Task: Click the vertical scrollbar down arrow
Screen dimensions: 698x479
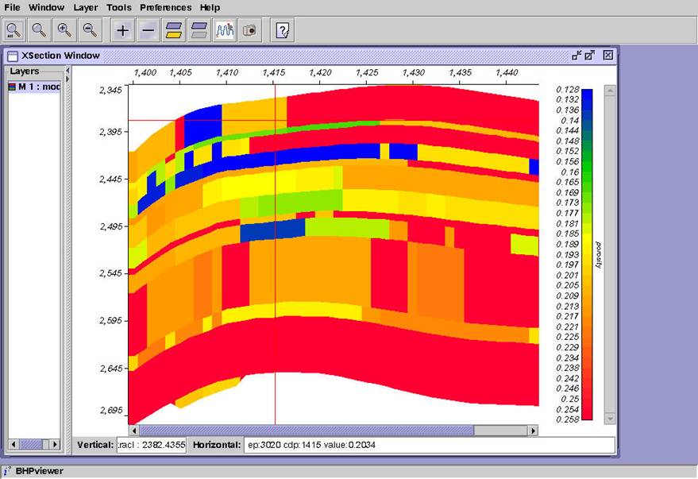Action: (610, 419)
